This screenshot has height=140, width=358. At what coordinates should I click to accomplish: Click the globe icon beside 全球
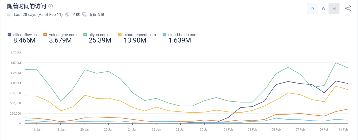(67, 14)
